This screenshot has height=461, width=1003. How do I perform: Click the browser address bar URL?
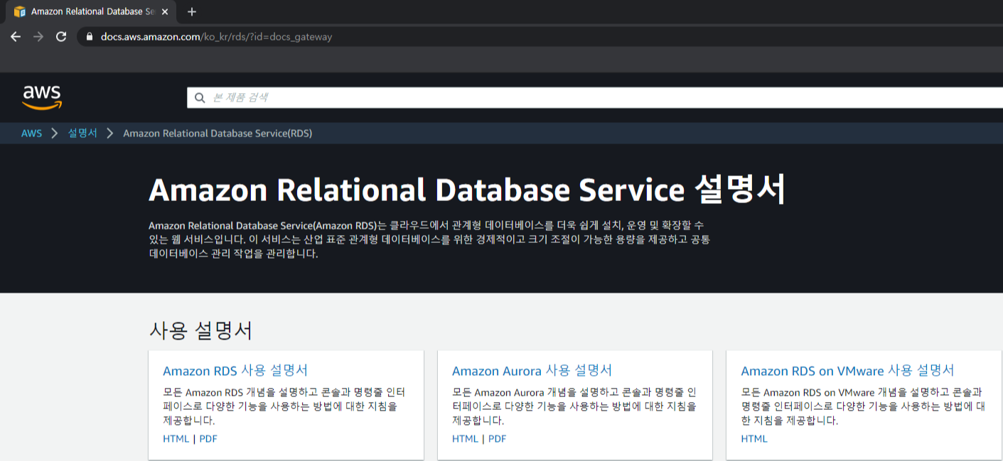click(216, 37)
